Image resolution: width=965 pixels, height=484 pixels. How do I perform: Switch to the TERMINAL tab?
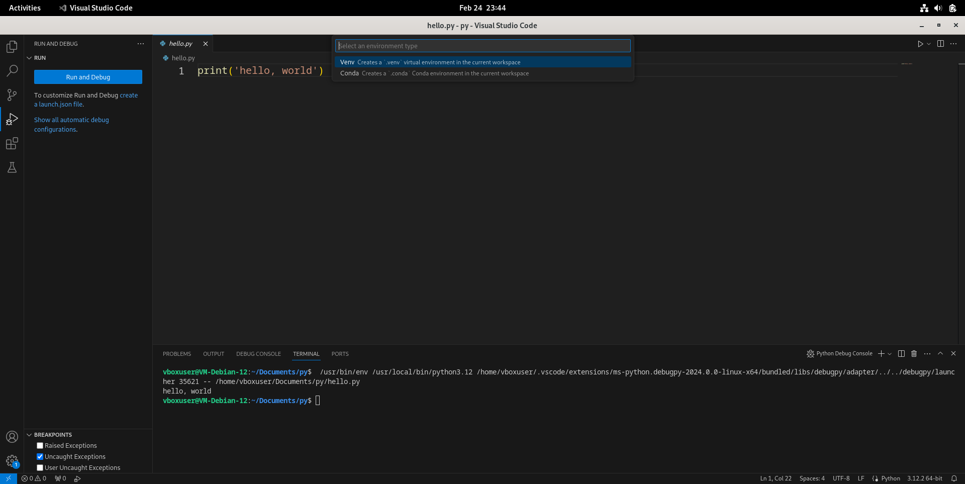[x=306, y=354]
